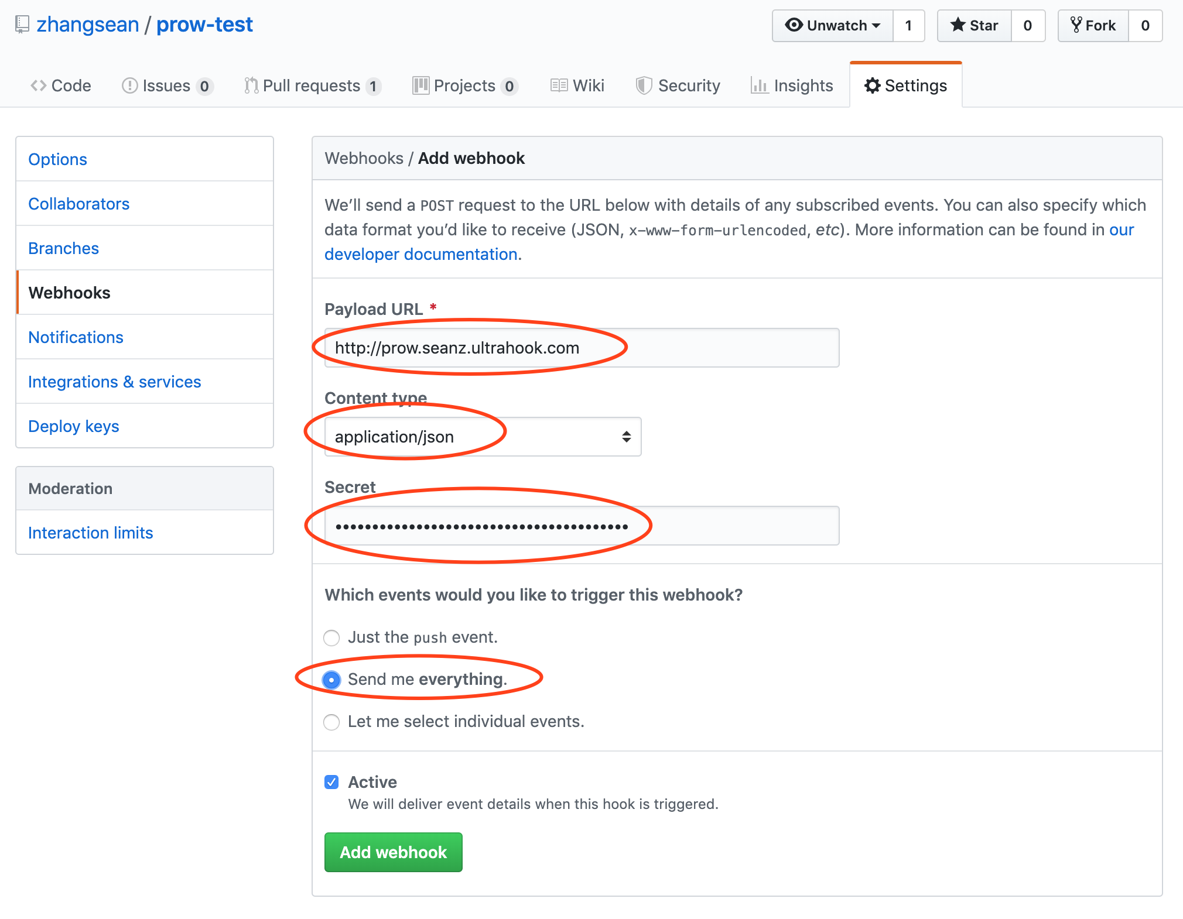This screenshot has height=919, width=1183.
Task: Click the Unwatch eye icon button
Action: coord(832,26)
